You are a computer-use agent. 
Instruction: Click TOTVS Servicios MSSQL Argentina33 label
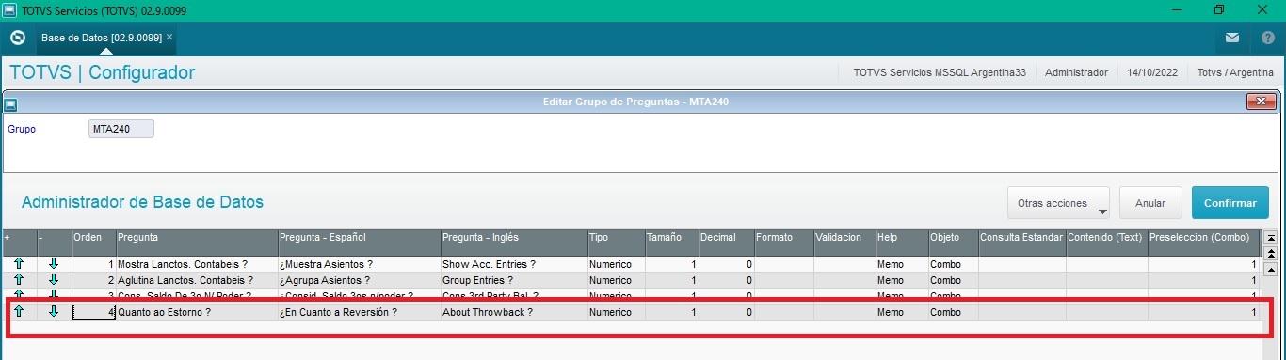click(939, 72)
